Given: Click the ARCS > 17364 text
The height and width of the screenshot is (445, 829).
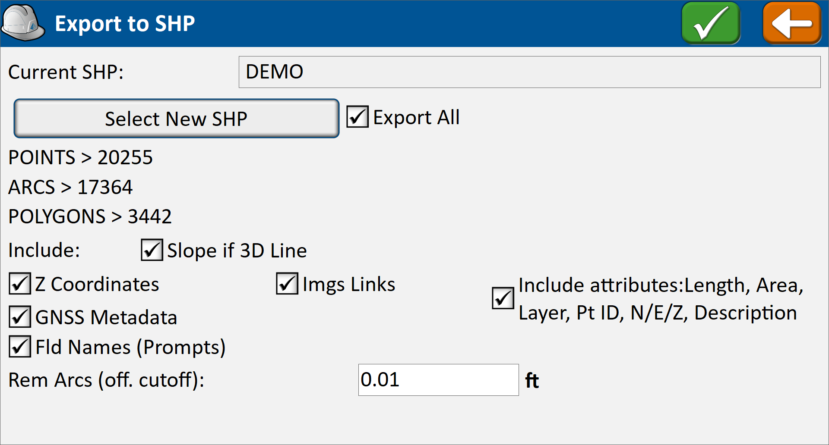Looking at the screenshot, I should tap(71, 187).
